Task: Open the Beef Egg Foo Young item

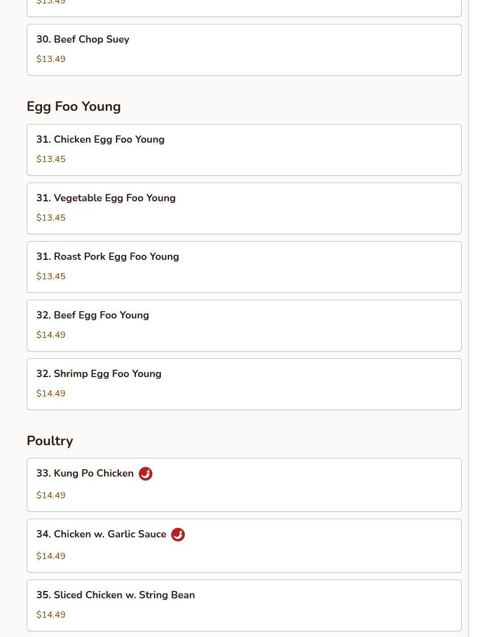Action: tap(244, 325)
